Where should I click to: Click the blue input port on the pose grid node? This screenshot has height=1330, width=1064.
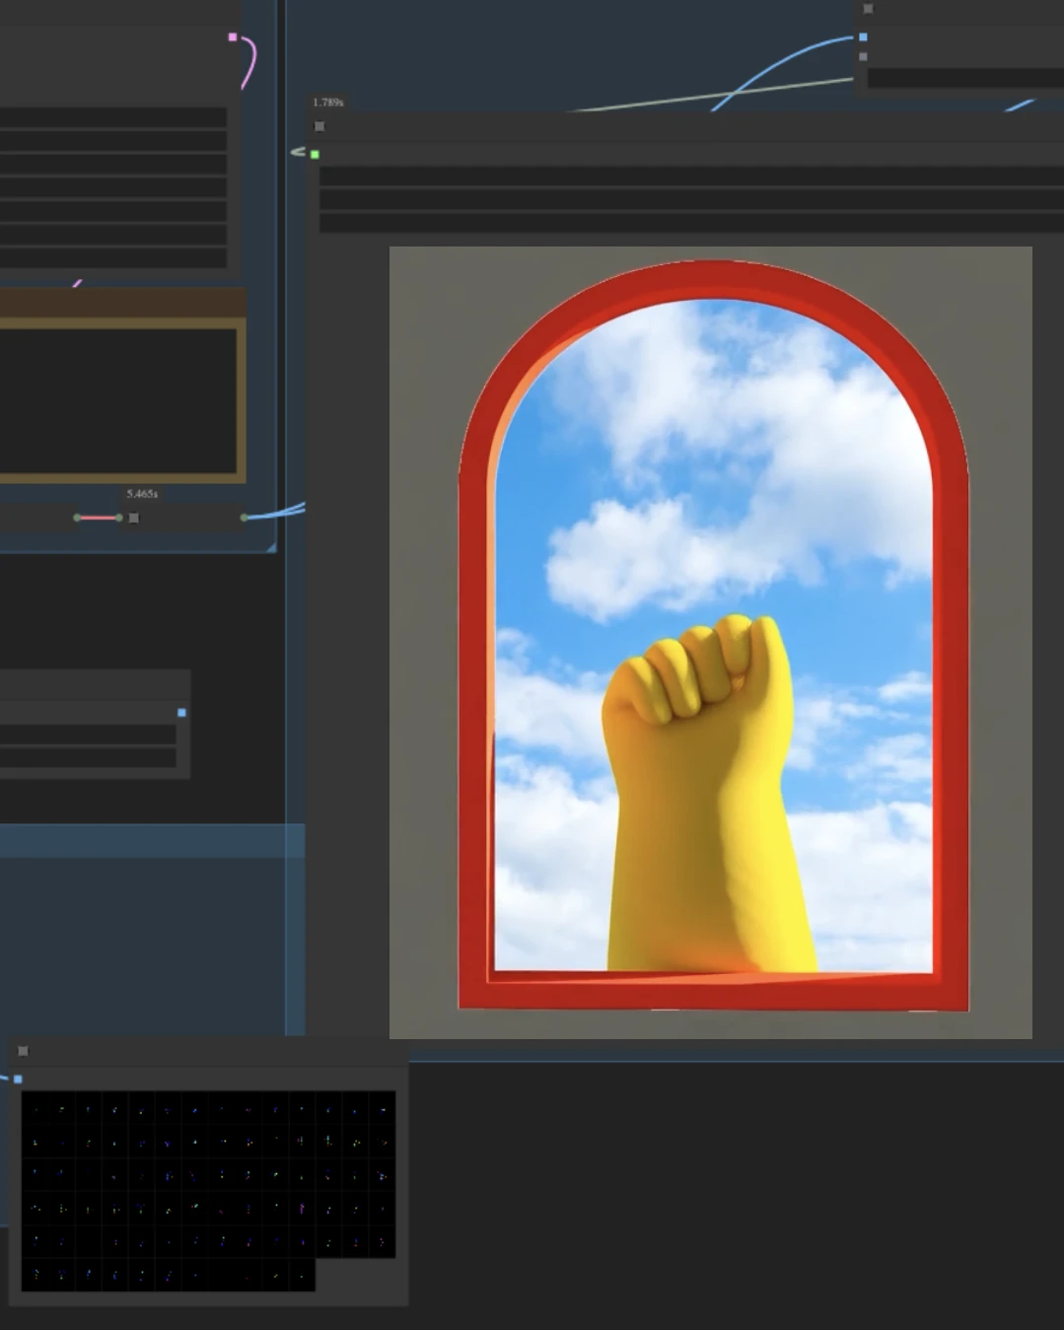[18, 1079]
